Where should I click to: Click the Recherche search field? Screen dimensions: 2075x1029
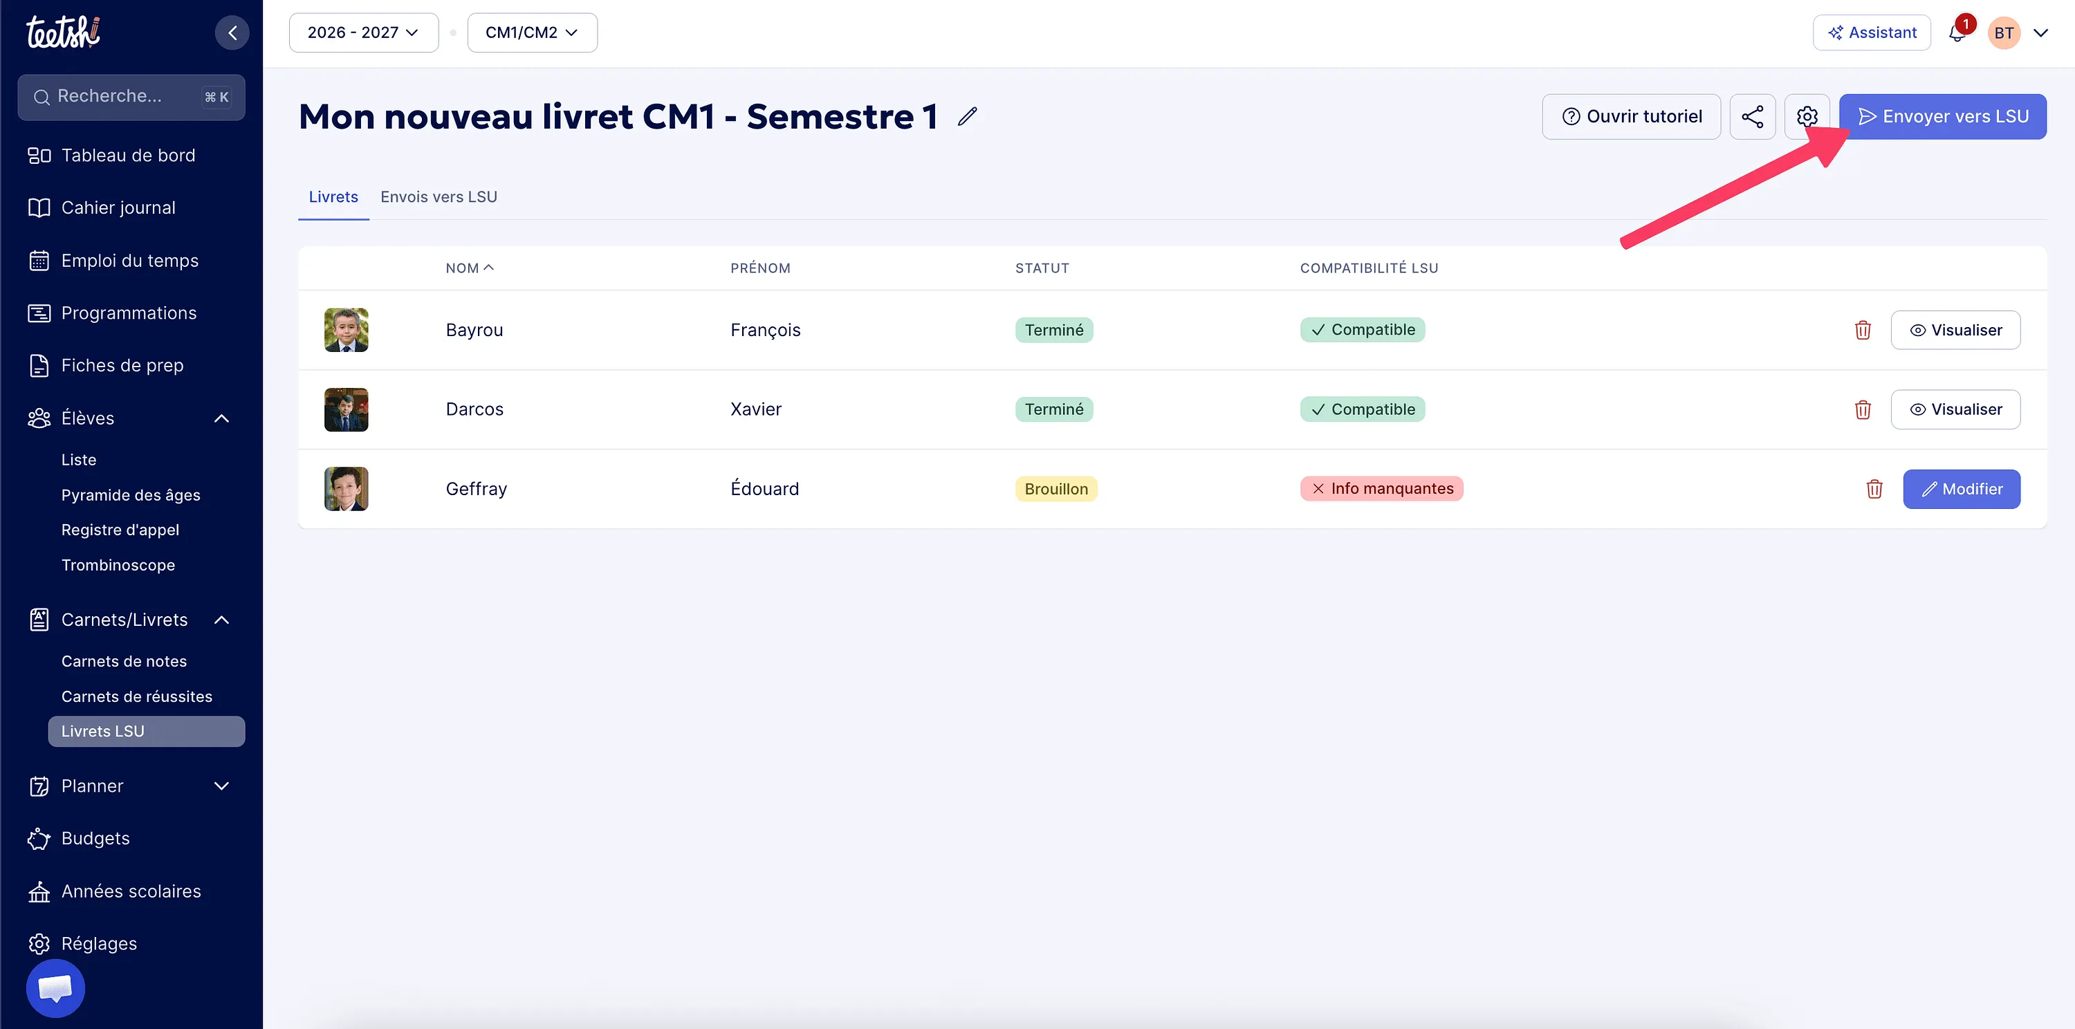131,98
